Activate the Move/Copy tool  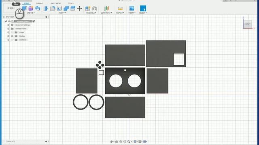tap(79, 8)
